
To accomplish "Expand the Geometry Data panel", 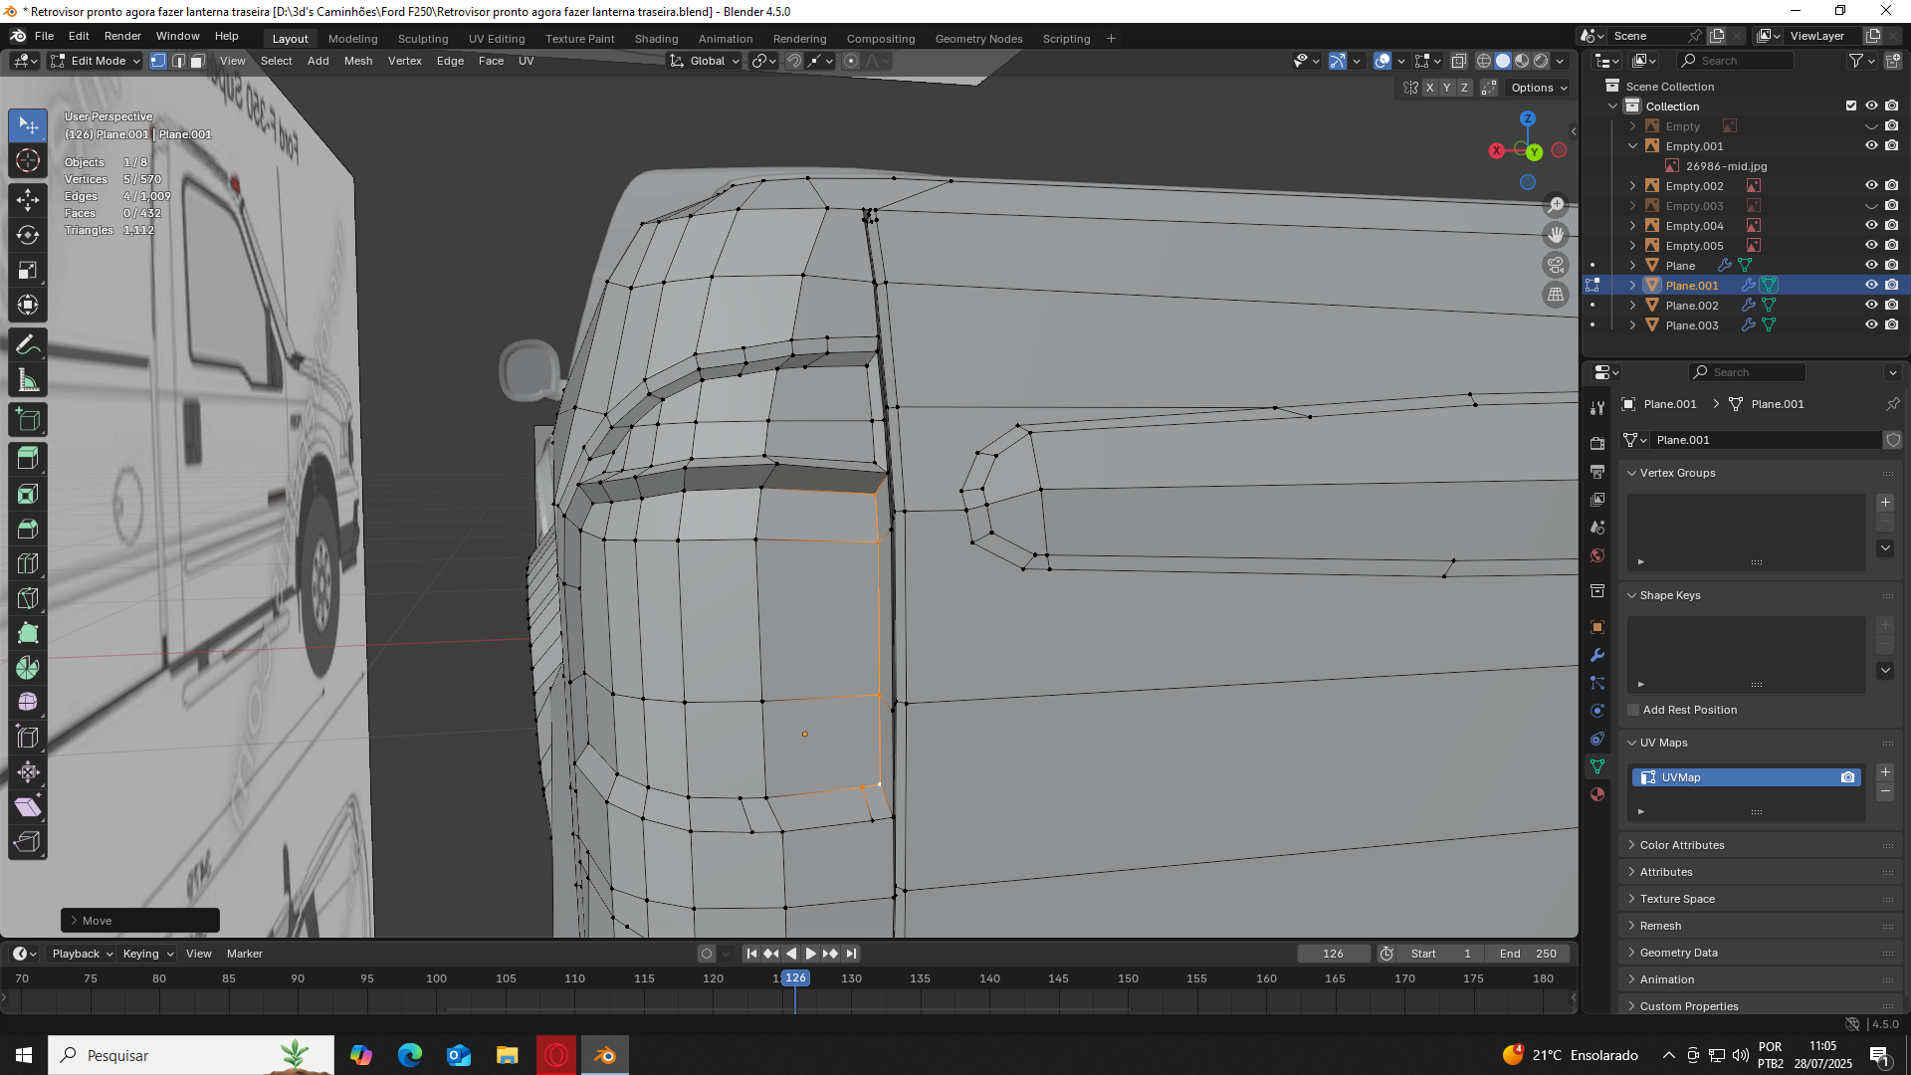I will click(x=1678, y=953).
